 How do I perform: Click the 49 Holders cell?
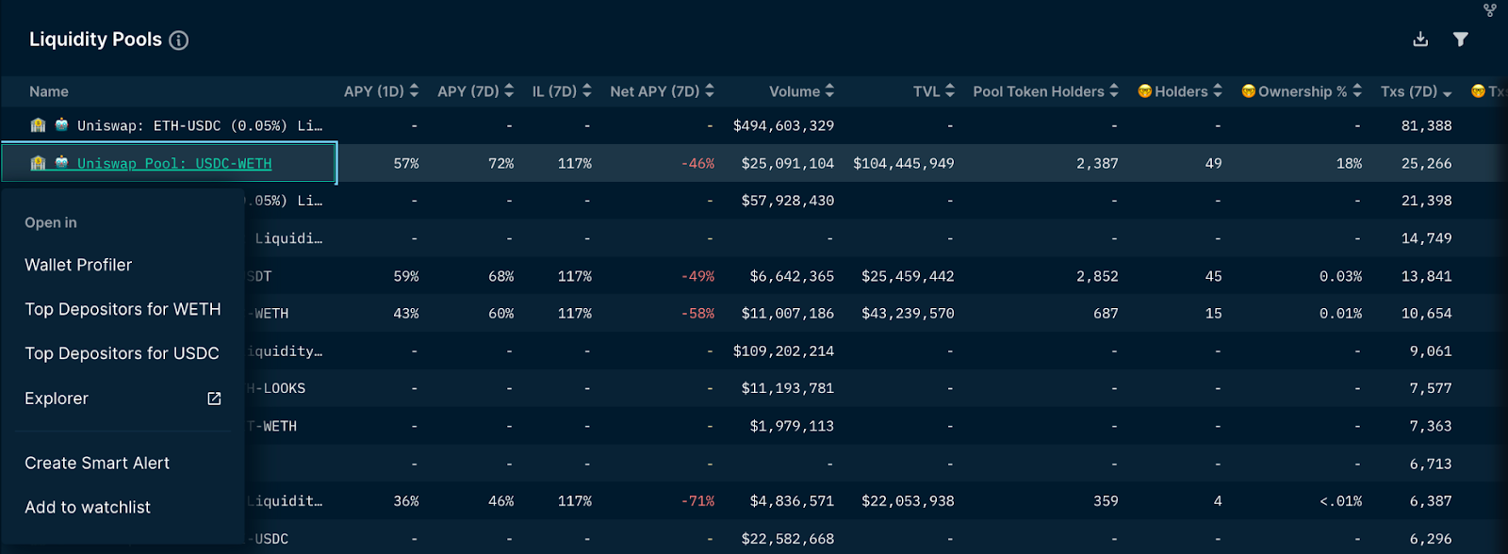point(1213,163)
